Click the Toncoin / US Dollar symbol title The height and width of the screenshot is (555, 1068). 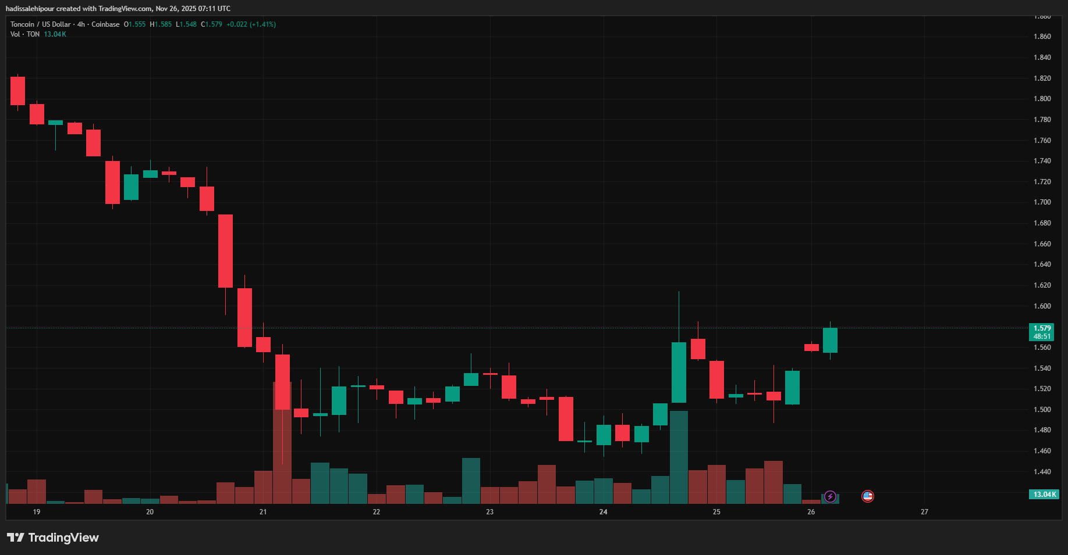[40, 24]
